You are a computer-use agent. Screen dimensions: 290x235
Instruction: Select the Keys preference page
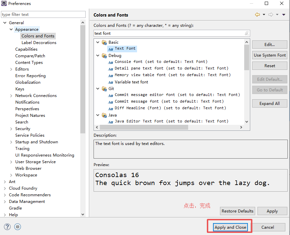click(x=20, y=89)
